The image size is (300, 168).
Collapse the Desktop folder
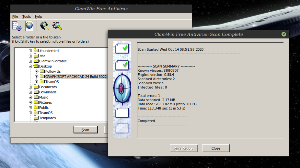coord(30,66)
